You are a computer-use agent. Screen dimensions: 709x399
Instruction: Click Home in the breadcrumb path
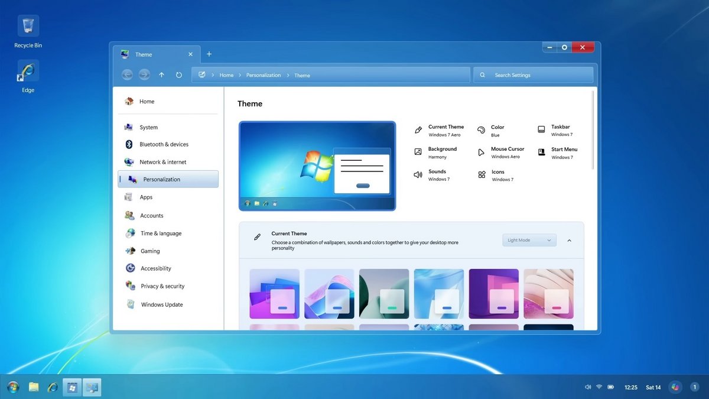(226, 75)
